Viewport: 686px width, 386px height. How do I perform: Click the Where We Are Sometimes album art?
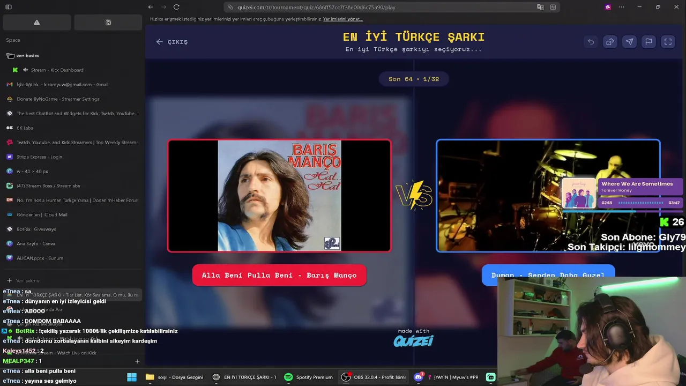(x=578, y=193)
